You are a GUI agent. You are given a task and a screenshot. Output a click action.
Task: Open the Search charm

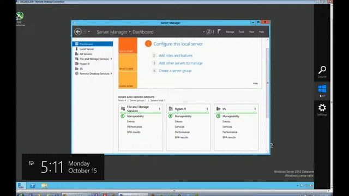322,72
